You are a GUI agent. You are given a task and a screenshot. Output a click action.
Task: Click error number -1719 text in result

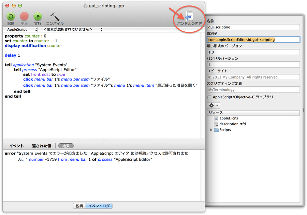click(43, 160)
